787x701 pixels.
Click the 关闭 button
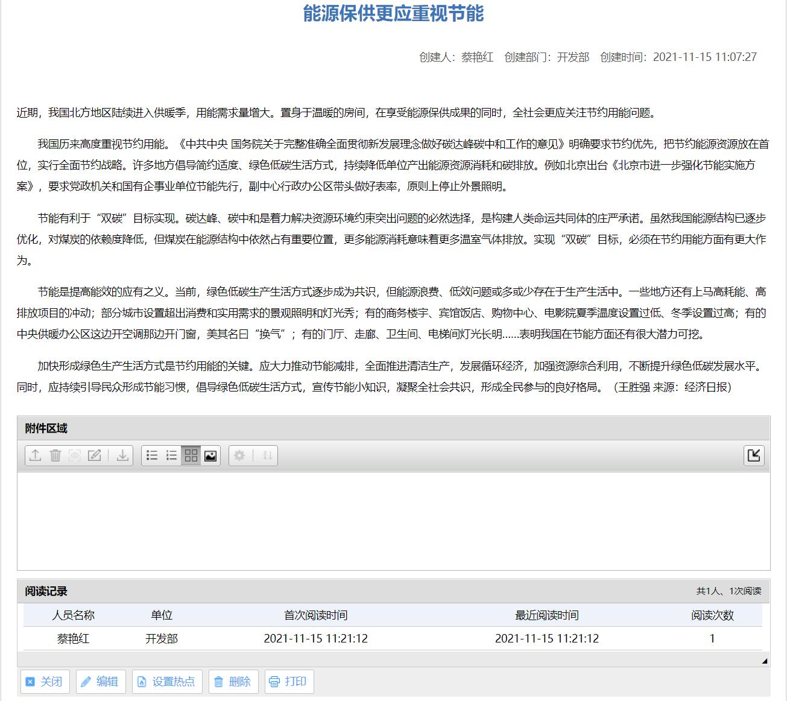pyautogui.click(x=45, y=682)
